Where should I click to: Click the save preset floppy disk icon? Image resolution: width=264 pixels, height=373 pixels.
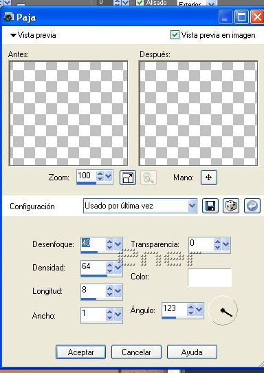click(210, 206)
